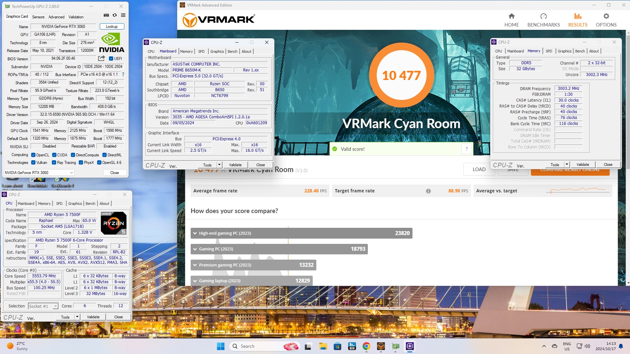This screenshot has width=630, height=354.
Task: Click the GPU-Z screenshot camera icon
Action: (x=106, y=15)
